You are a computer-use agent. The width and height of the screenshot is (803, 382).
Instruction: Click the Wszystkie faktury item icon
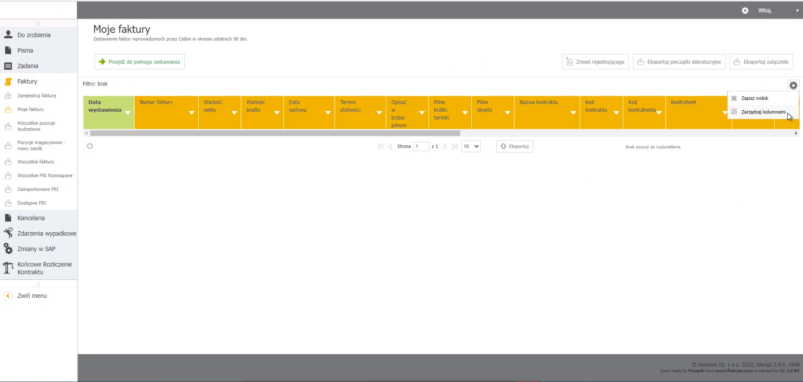tap(8, 162)
